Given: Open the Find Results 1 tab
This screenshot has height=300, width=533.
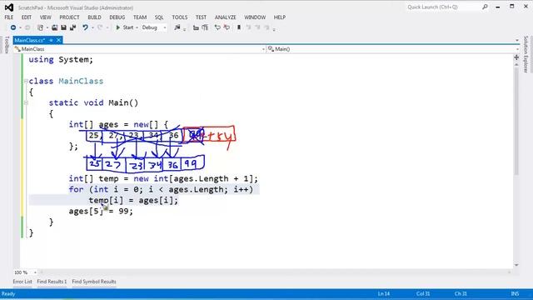Looking at the screenshot, I should pyautogui.click(x=52, y=282).
